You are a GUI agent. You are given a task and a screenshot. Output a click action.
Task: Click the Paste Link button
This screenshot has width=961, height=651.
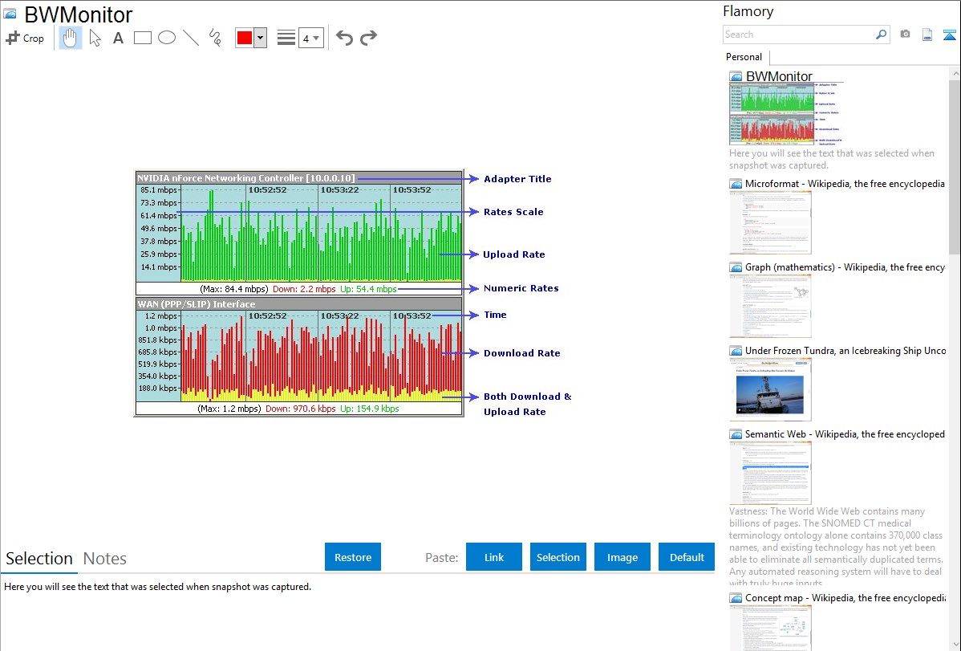pos(494,557)
